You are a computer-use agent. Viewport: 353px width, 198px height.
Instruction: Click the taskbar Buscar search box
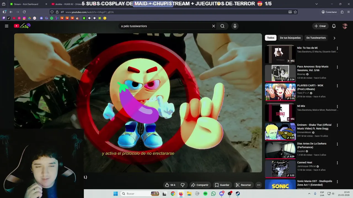point(141,194)
